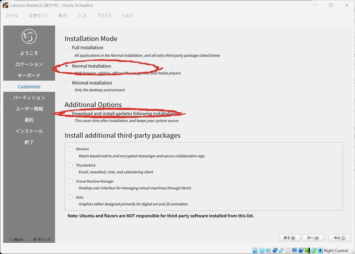Click the shared folders status icon
355x254 pixels.
288,250
